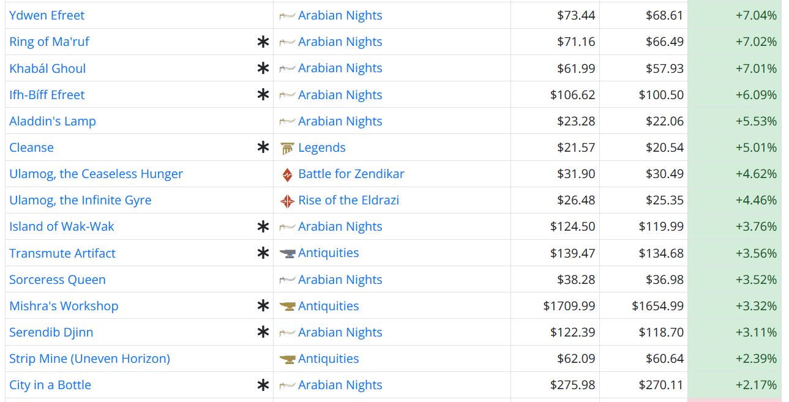Open the Rise of the Eldrazi set link
Viewport: 789px width, 402px height.
[349, 200]
